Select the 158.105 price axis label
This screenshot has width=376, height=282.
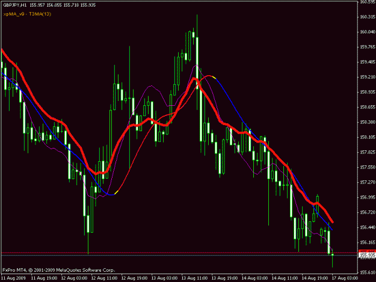coord(367,137)
